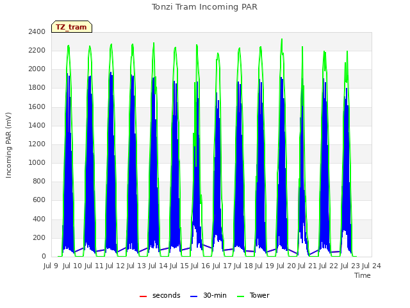
Task: Toggle the Tower legend entry
Action: point(253,295)
